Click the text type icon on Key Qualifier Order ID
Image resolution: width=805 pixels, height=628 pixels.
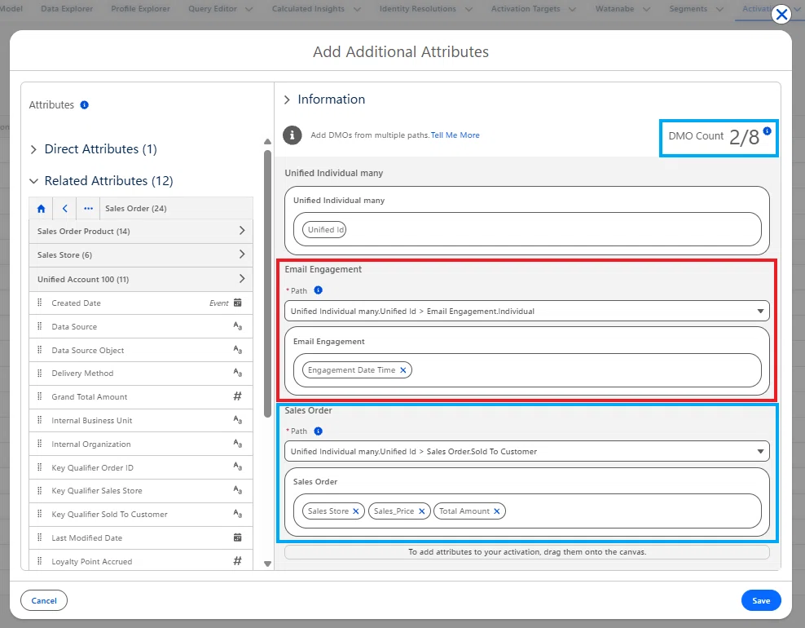pyautogui.click(x=238, y=467)
